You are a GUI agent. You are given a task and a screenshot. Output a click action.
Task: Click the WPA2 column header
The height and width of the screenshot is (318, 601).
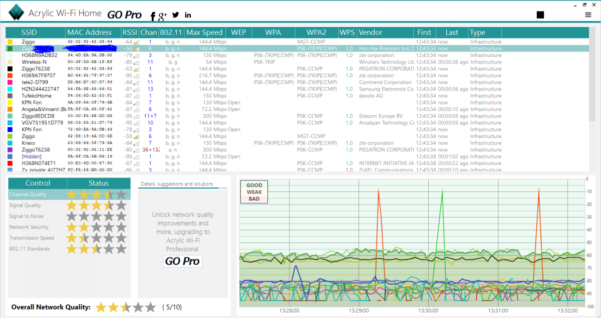[316, 32]
